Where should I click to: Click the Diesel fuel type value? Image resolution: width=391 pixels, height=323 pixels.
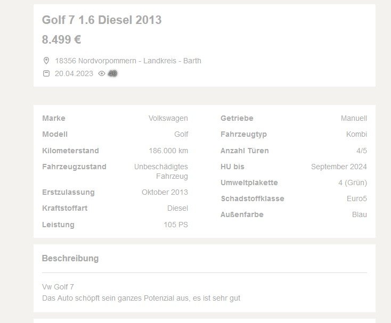point(177,208)
